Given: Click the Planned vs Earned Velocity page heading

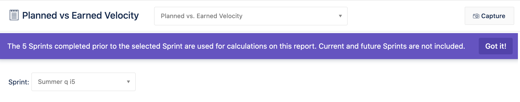Looking at the screenshot, I should pyautogui.click(x=80, y=15).
